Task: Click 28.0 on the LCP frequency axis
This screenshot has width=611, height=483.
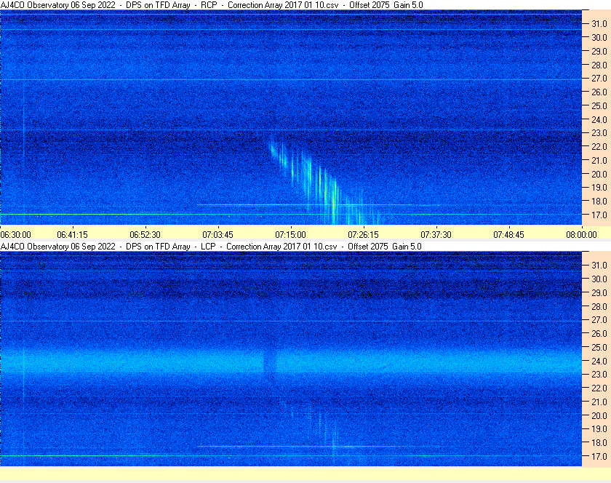Action: tap(599, 306)
